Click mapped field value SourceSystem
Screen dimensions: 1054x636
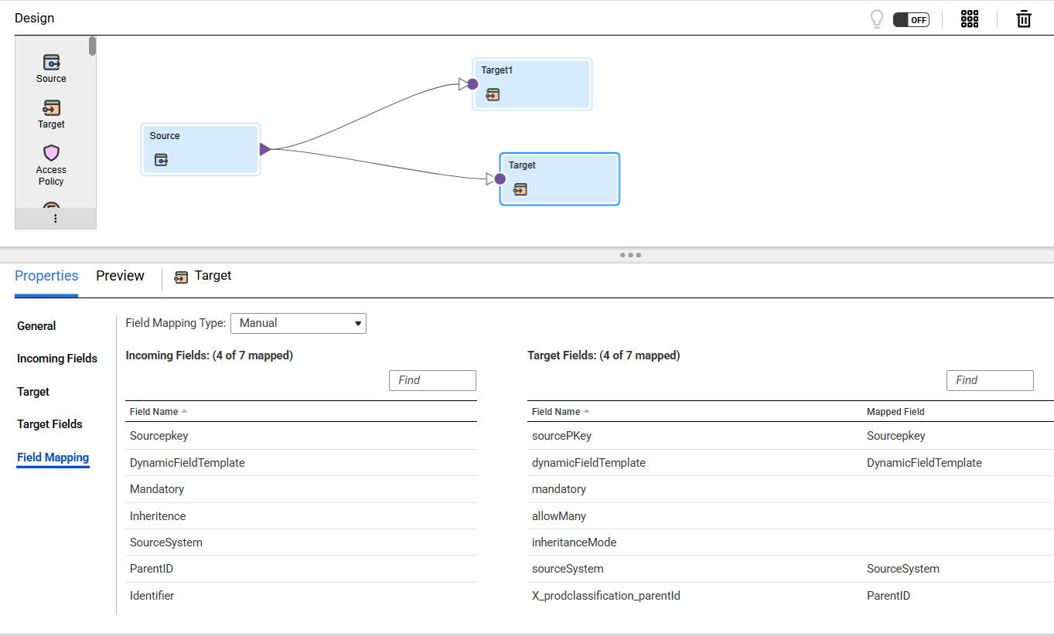(x=903, y=569)
